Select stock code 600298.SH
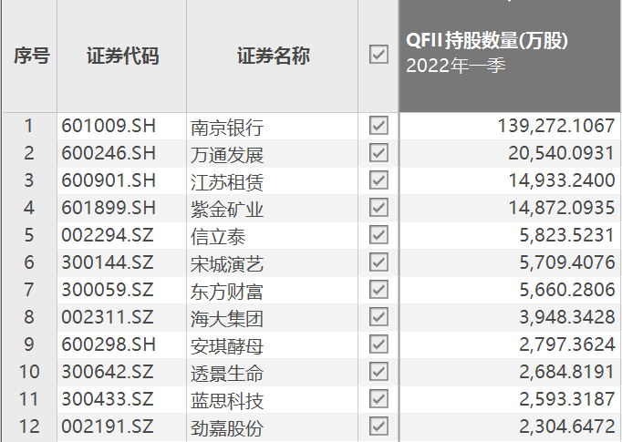Screen dimensions: 622x442 [x=109, y=344]
